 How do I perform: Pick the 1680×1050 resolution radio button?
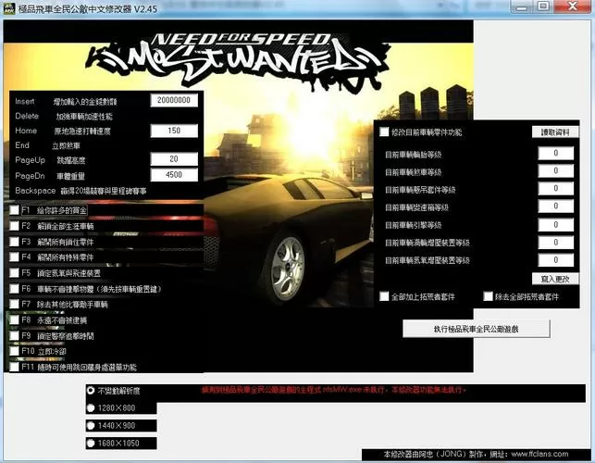tap(91, 443)
